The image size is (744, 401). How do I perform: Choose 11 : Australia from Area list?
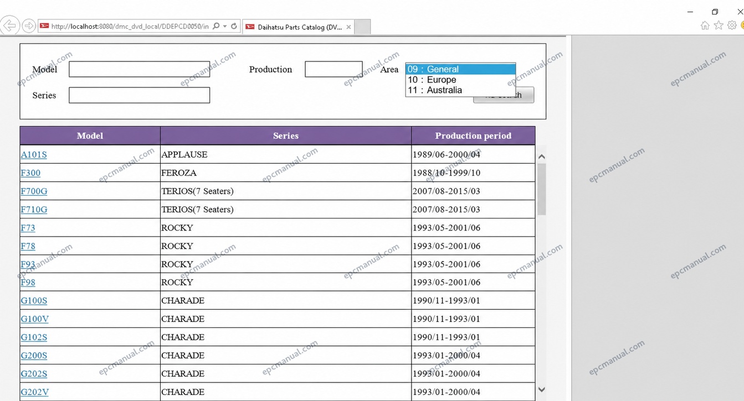coord(460,90)
